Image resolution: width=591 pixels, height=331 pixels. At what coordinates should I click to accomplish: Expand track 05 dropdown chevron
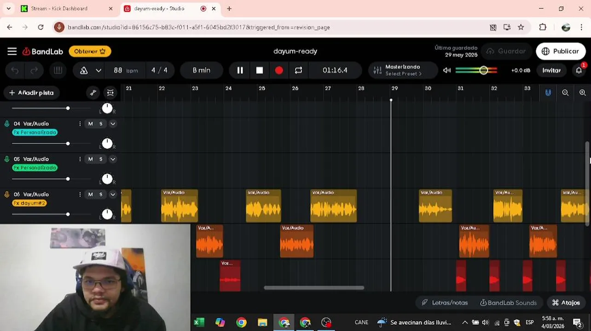pyautogui.click(x=113, y=159)
